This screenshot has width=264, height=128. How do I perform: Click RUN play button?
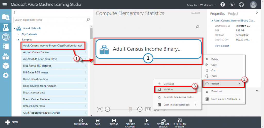tap(147, 122)
